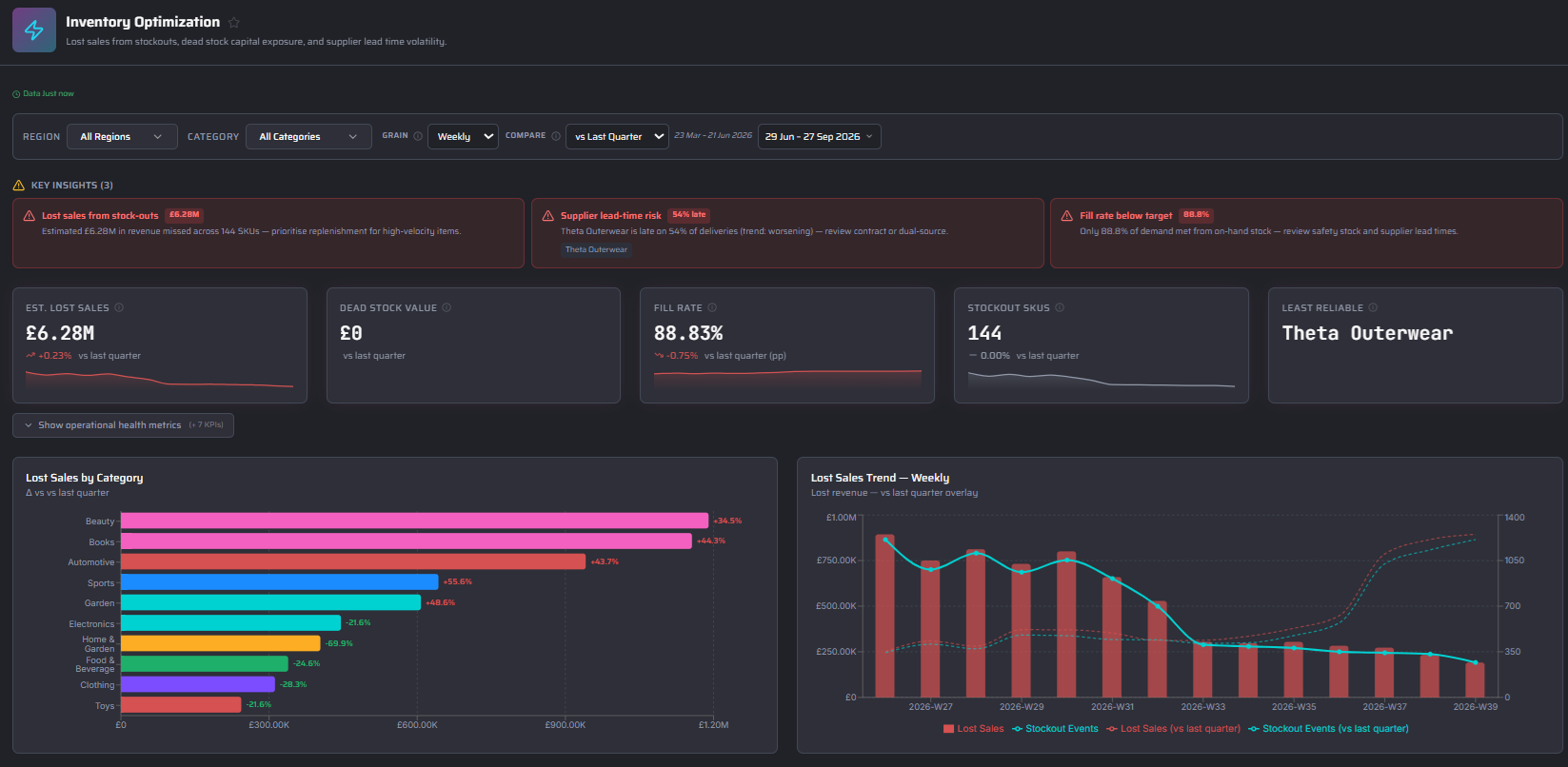Click the Key Insights warning triangle icon

[18, 186]
